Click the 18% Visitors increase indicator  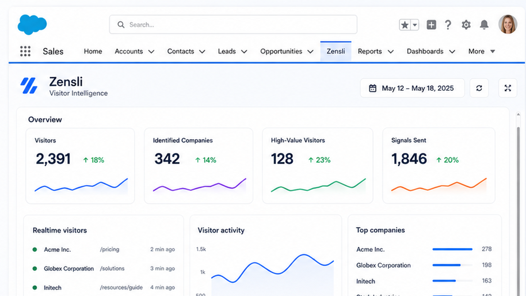[x=94, y=160]
